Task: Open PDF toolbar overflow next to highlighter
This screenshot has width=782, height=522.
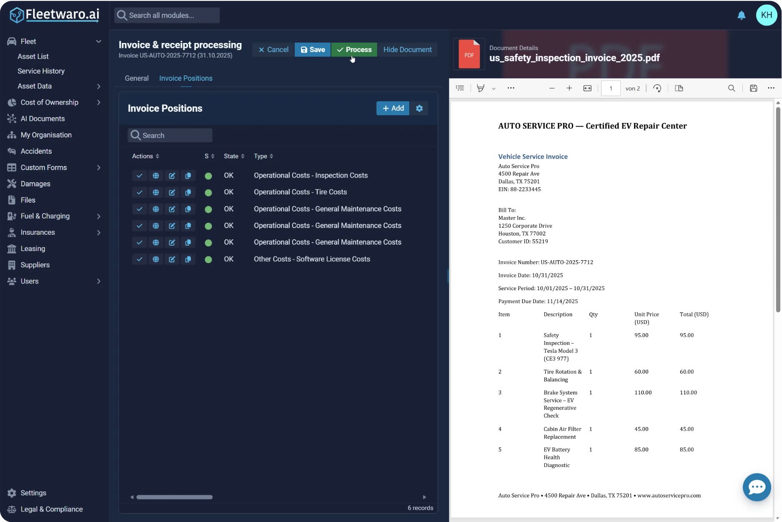Action: 511,88
